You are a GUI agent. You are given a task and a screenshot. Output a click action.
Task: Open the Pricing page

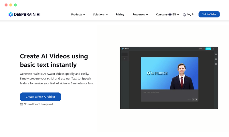tap(120, 15)
